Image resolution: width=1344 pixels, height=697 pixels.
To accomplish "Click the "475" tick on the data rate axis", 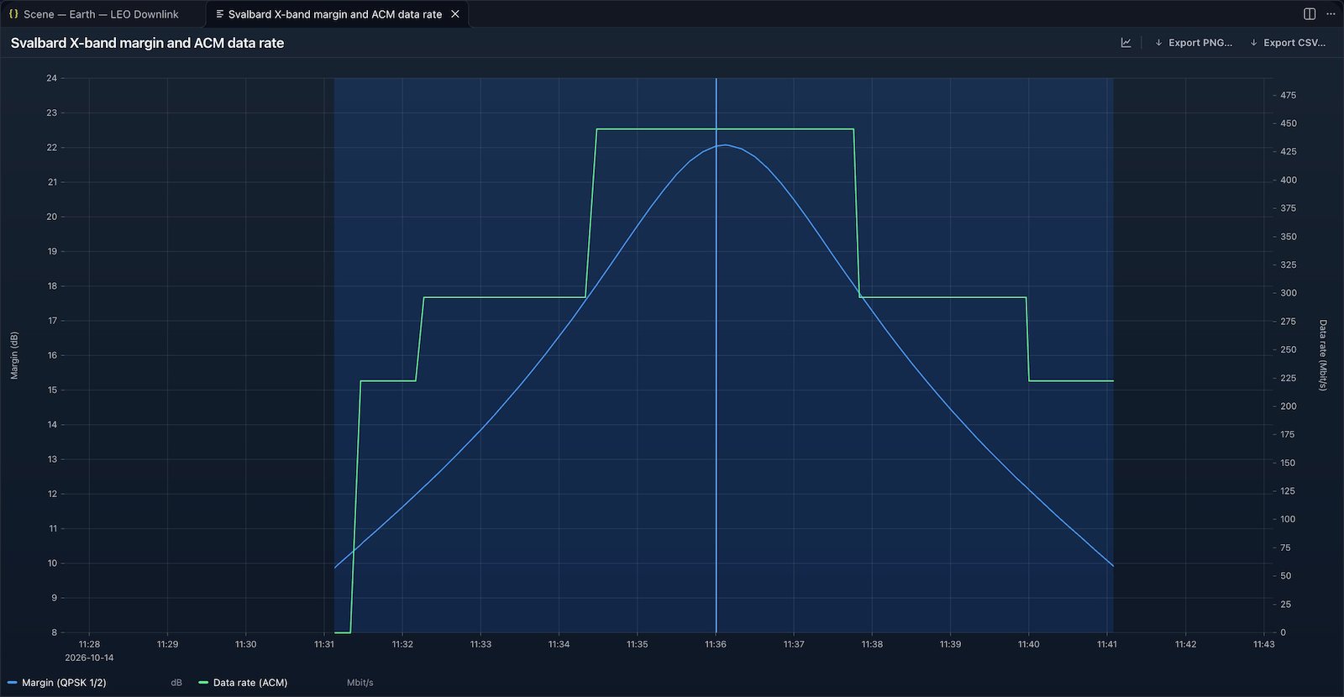I will (x=1289, y=95).
